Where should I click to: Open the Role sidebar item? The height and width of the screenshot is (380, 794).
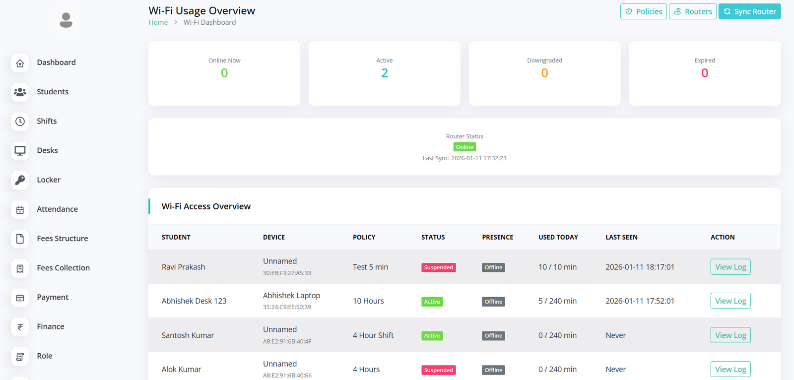click(44, 356)
